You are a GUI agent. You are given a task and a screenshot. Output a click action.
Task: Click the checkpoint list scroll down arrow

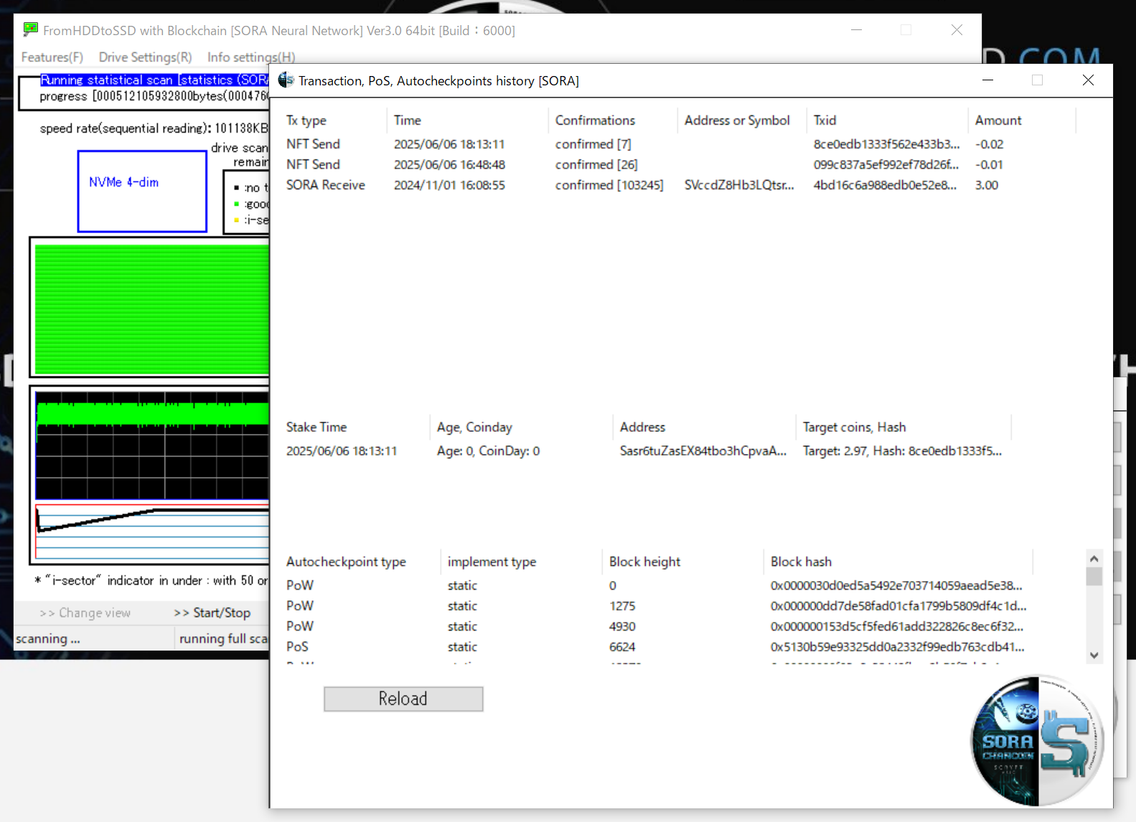pyautogui.click(x=1094, y=655)
